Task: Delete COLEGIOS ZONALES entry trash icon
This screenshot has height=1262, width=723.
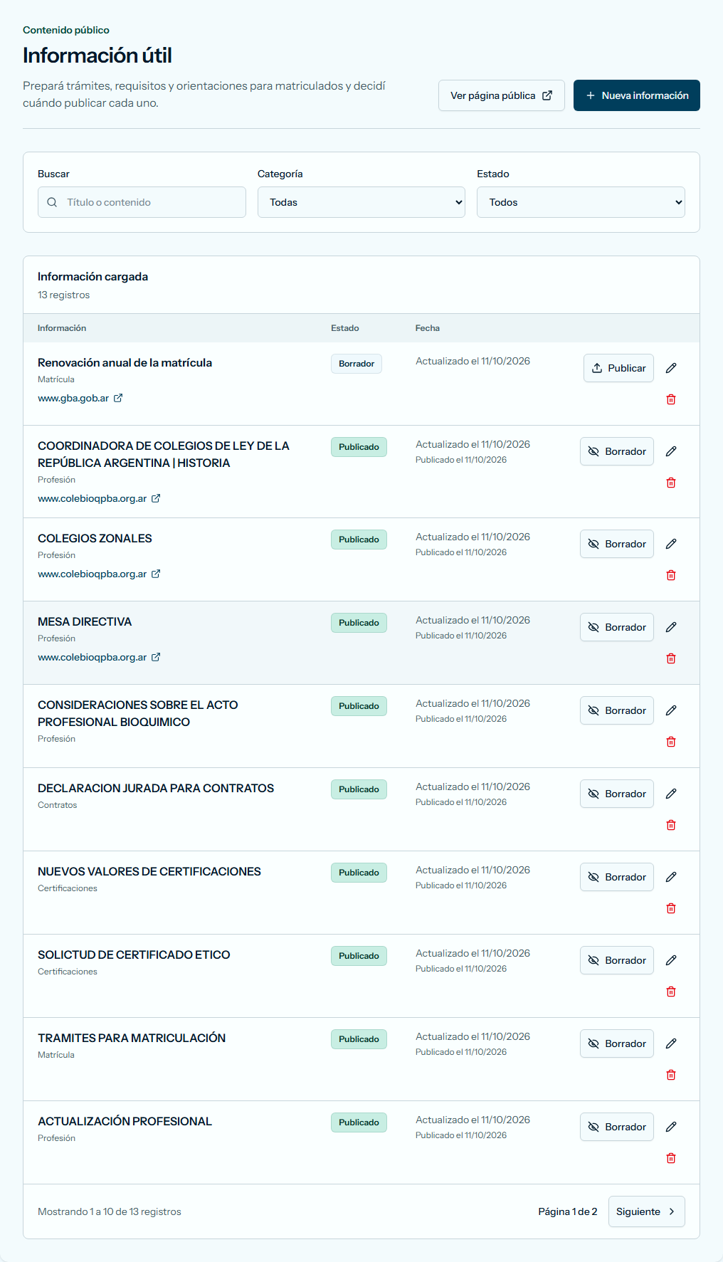Action: (671, 575)
